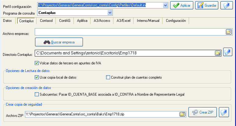Click Guardar button
236x126 pixels.
coord(207,5)
